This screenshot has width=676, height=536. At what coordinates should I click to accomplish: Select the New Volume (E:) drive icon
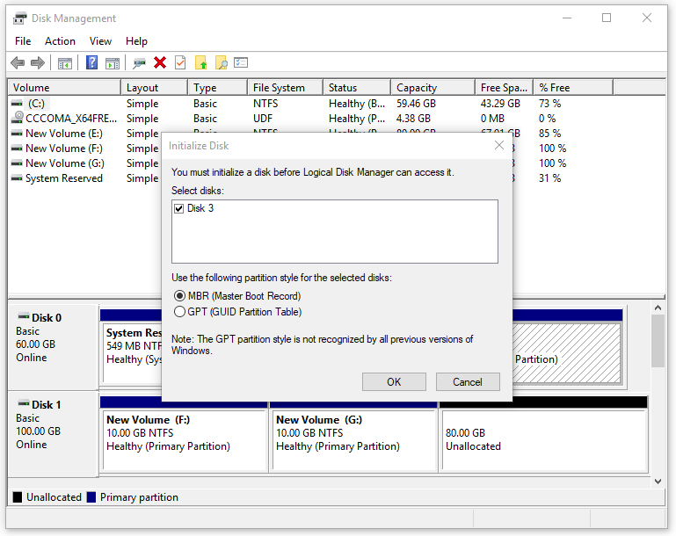click(17, 134)
